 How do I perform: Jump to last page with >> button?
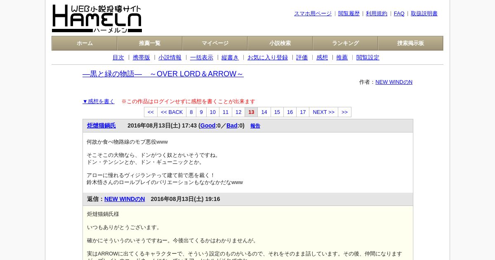coord(345,112)
